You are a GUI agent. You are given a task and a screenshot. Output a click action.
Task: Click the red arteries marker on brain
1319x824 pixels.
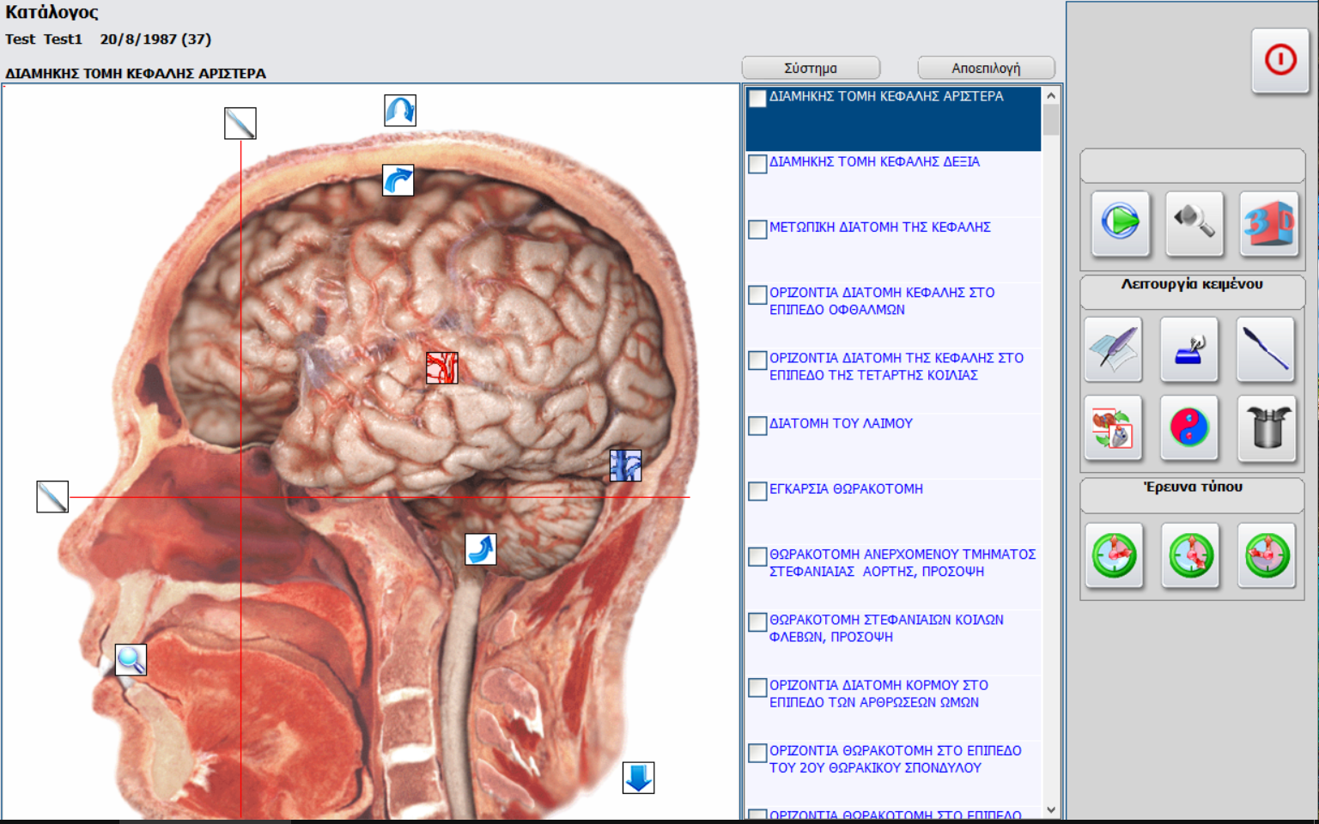(x=442, y=367)
